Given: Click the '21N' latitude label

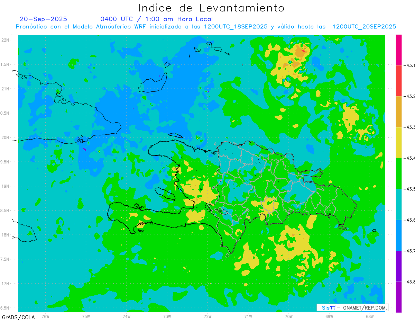Looking at the screenshot, I should [6, 89].
